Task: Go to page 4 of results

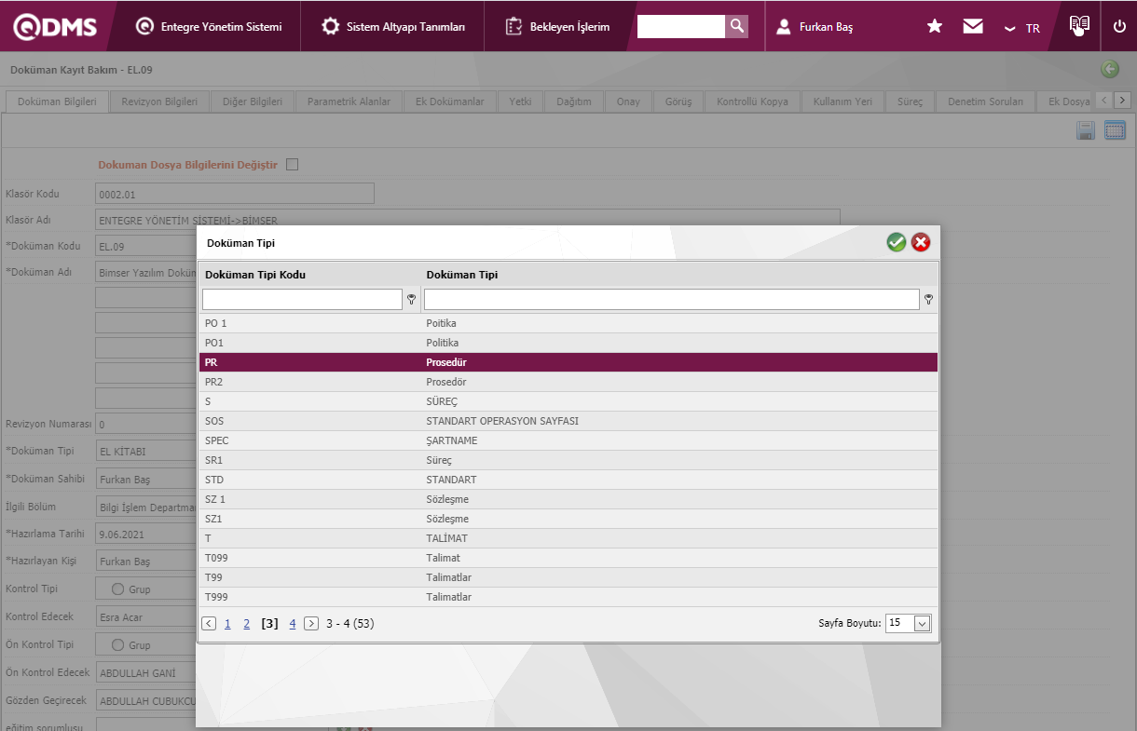Action: pos(293,624)
